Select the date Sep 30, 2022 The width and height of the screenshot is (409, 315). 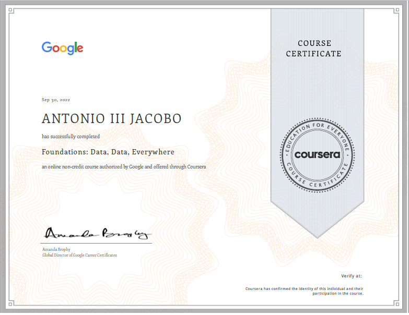(x=56, y=100)
